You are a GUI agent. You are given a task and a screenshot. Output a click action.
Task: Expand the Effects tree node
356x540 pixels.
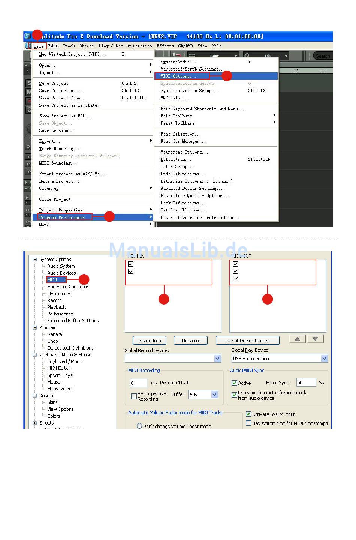coord(35,423)
